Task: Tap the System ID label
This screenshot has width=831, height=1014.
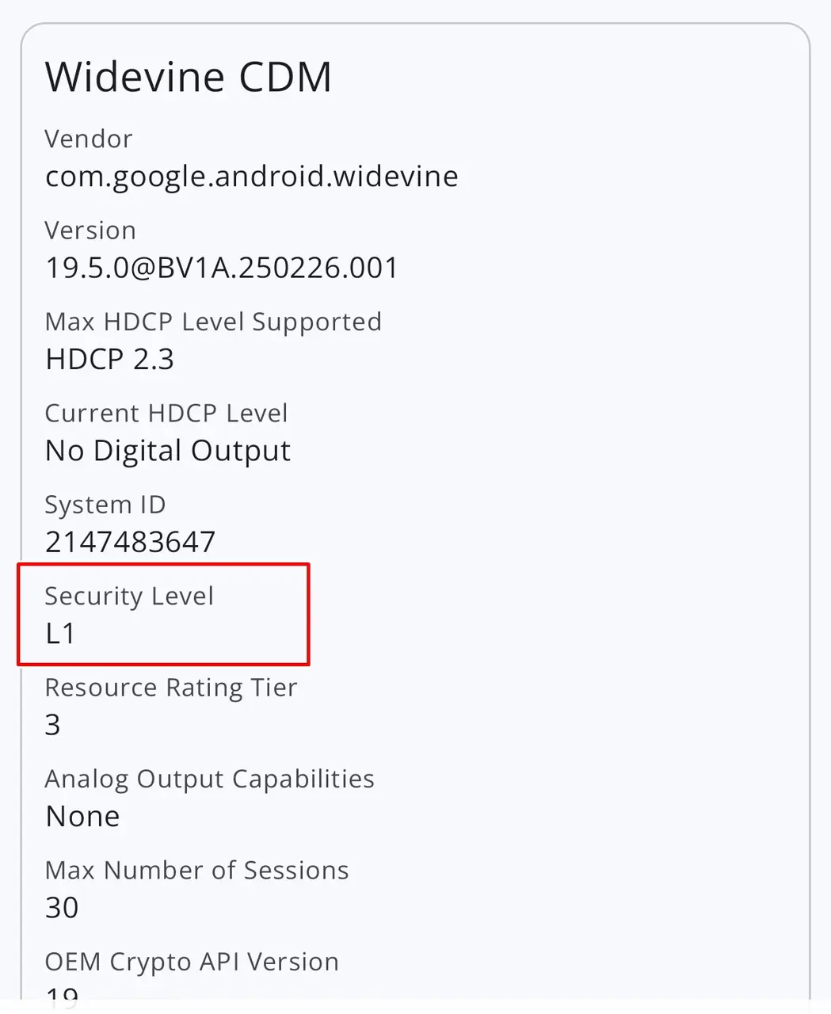Action: [105, 505]
